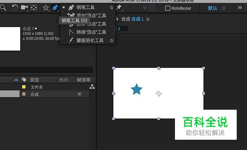Click the layer anchor point marker

click(158, 94)
